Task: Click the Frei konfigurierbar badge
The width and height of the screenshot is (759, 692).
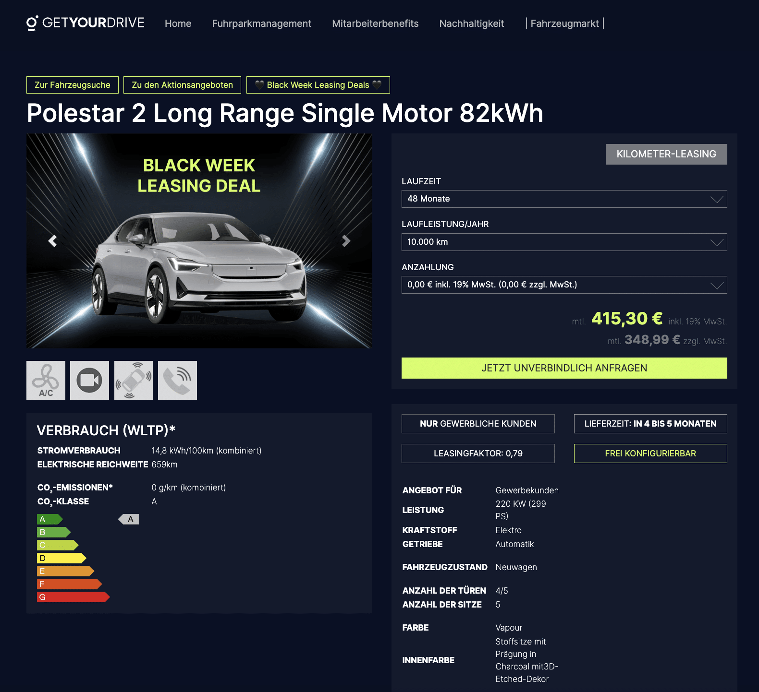Action: tap(650, 453)
